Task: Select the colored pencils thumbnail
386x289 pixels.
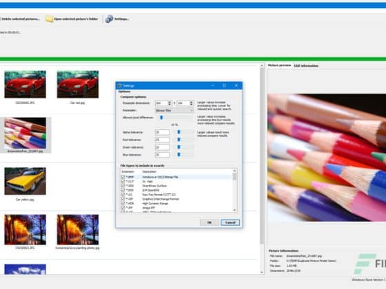Action: point(25,133)
